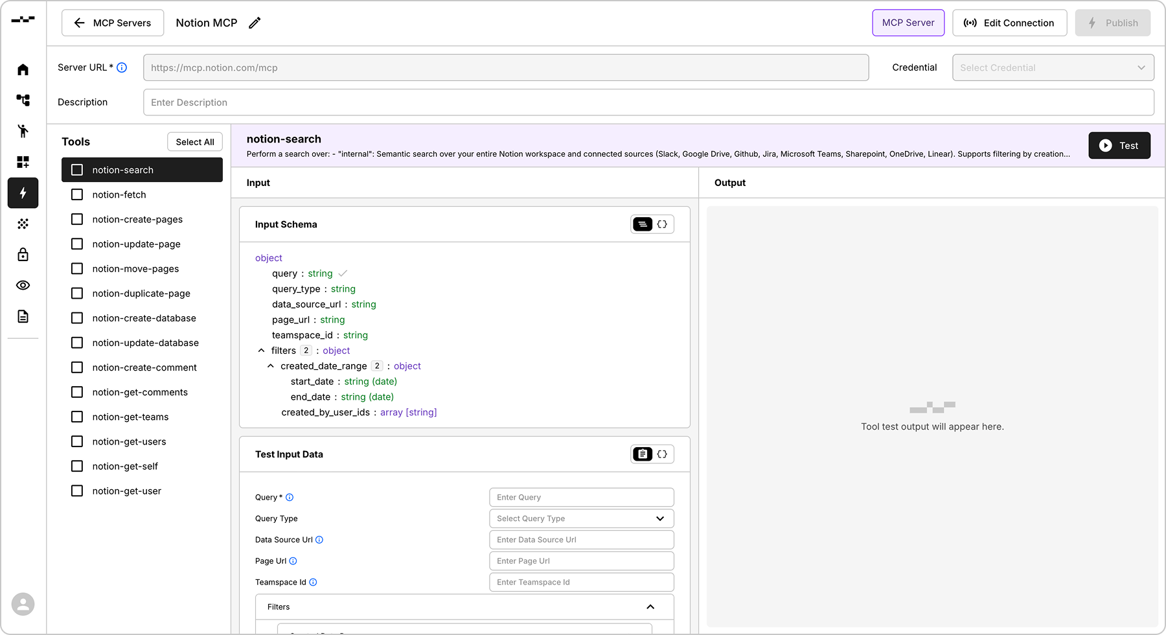Screen dimensions: 1166x635
Task: Click the pencil icon beside Notion MCP
Action: 255,23
